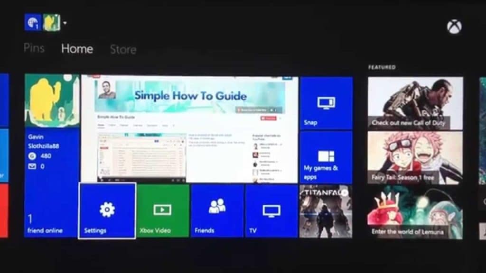The image size is (486, 273).
Task: Expand the profile dropdown arrow
Action: point(65,23)
